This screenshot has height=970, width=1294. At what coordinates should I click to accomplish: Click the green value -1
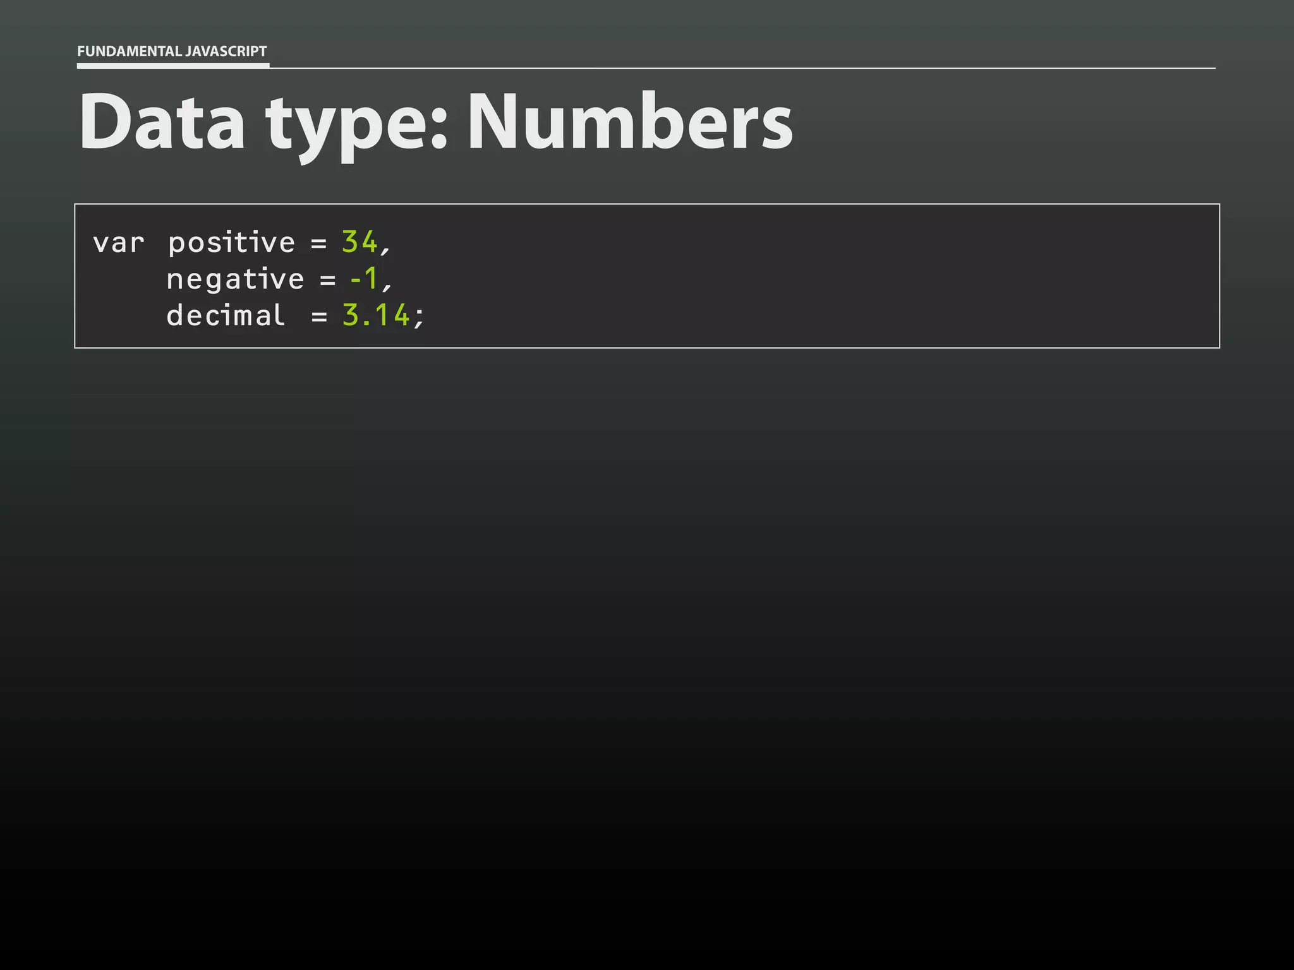[363, 278]
